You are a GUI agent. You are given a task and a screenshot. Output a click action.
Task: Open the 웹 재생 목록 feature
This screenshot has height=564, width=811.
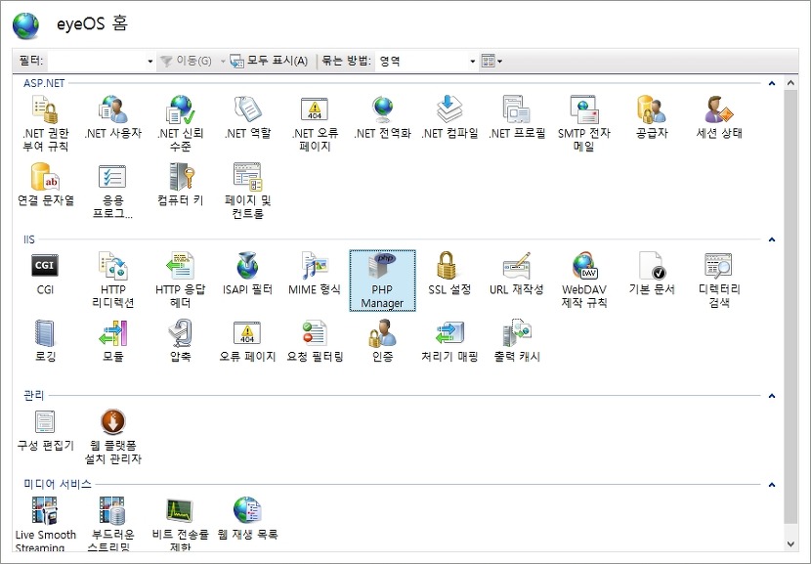(x=248, y=519)
